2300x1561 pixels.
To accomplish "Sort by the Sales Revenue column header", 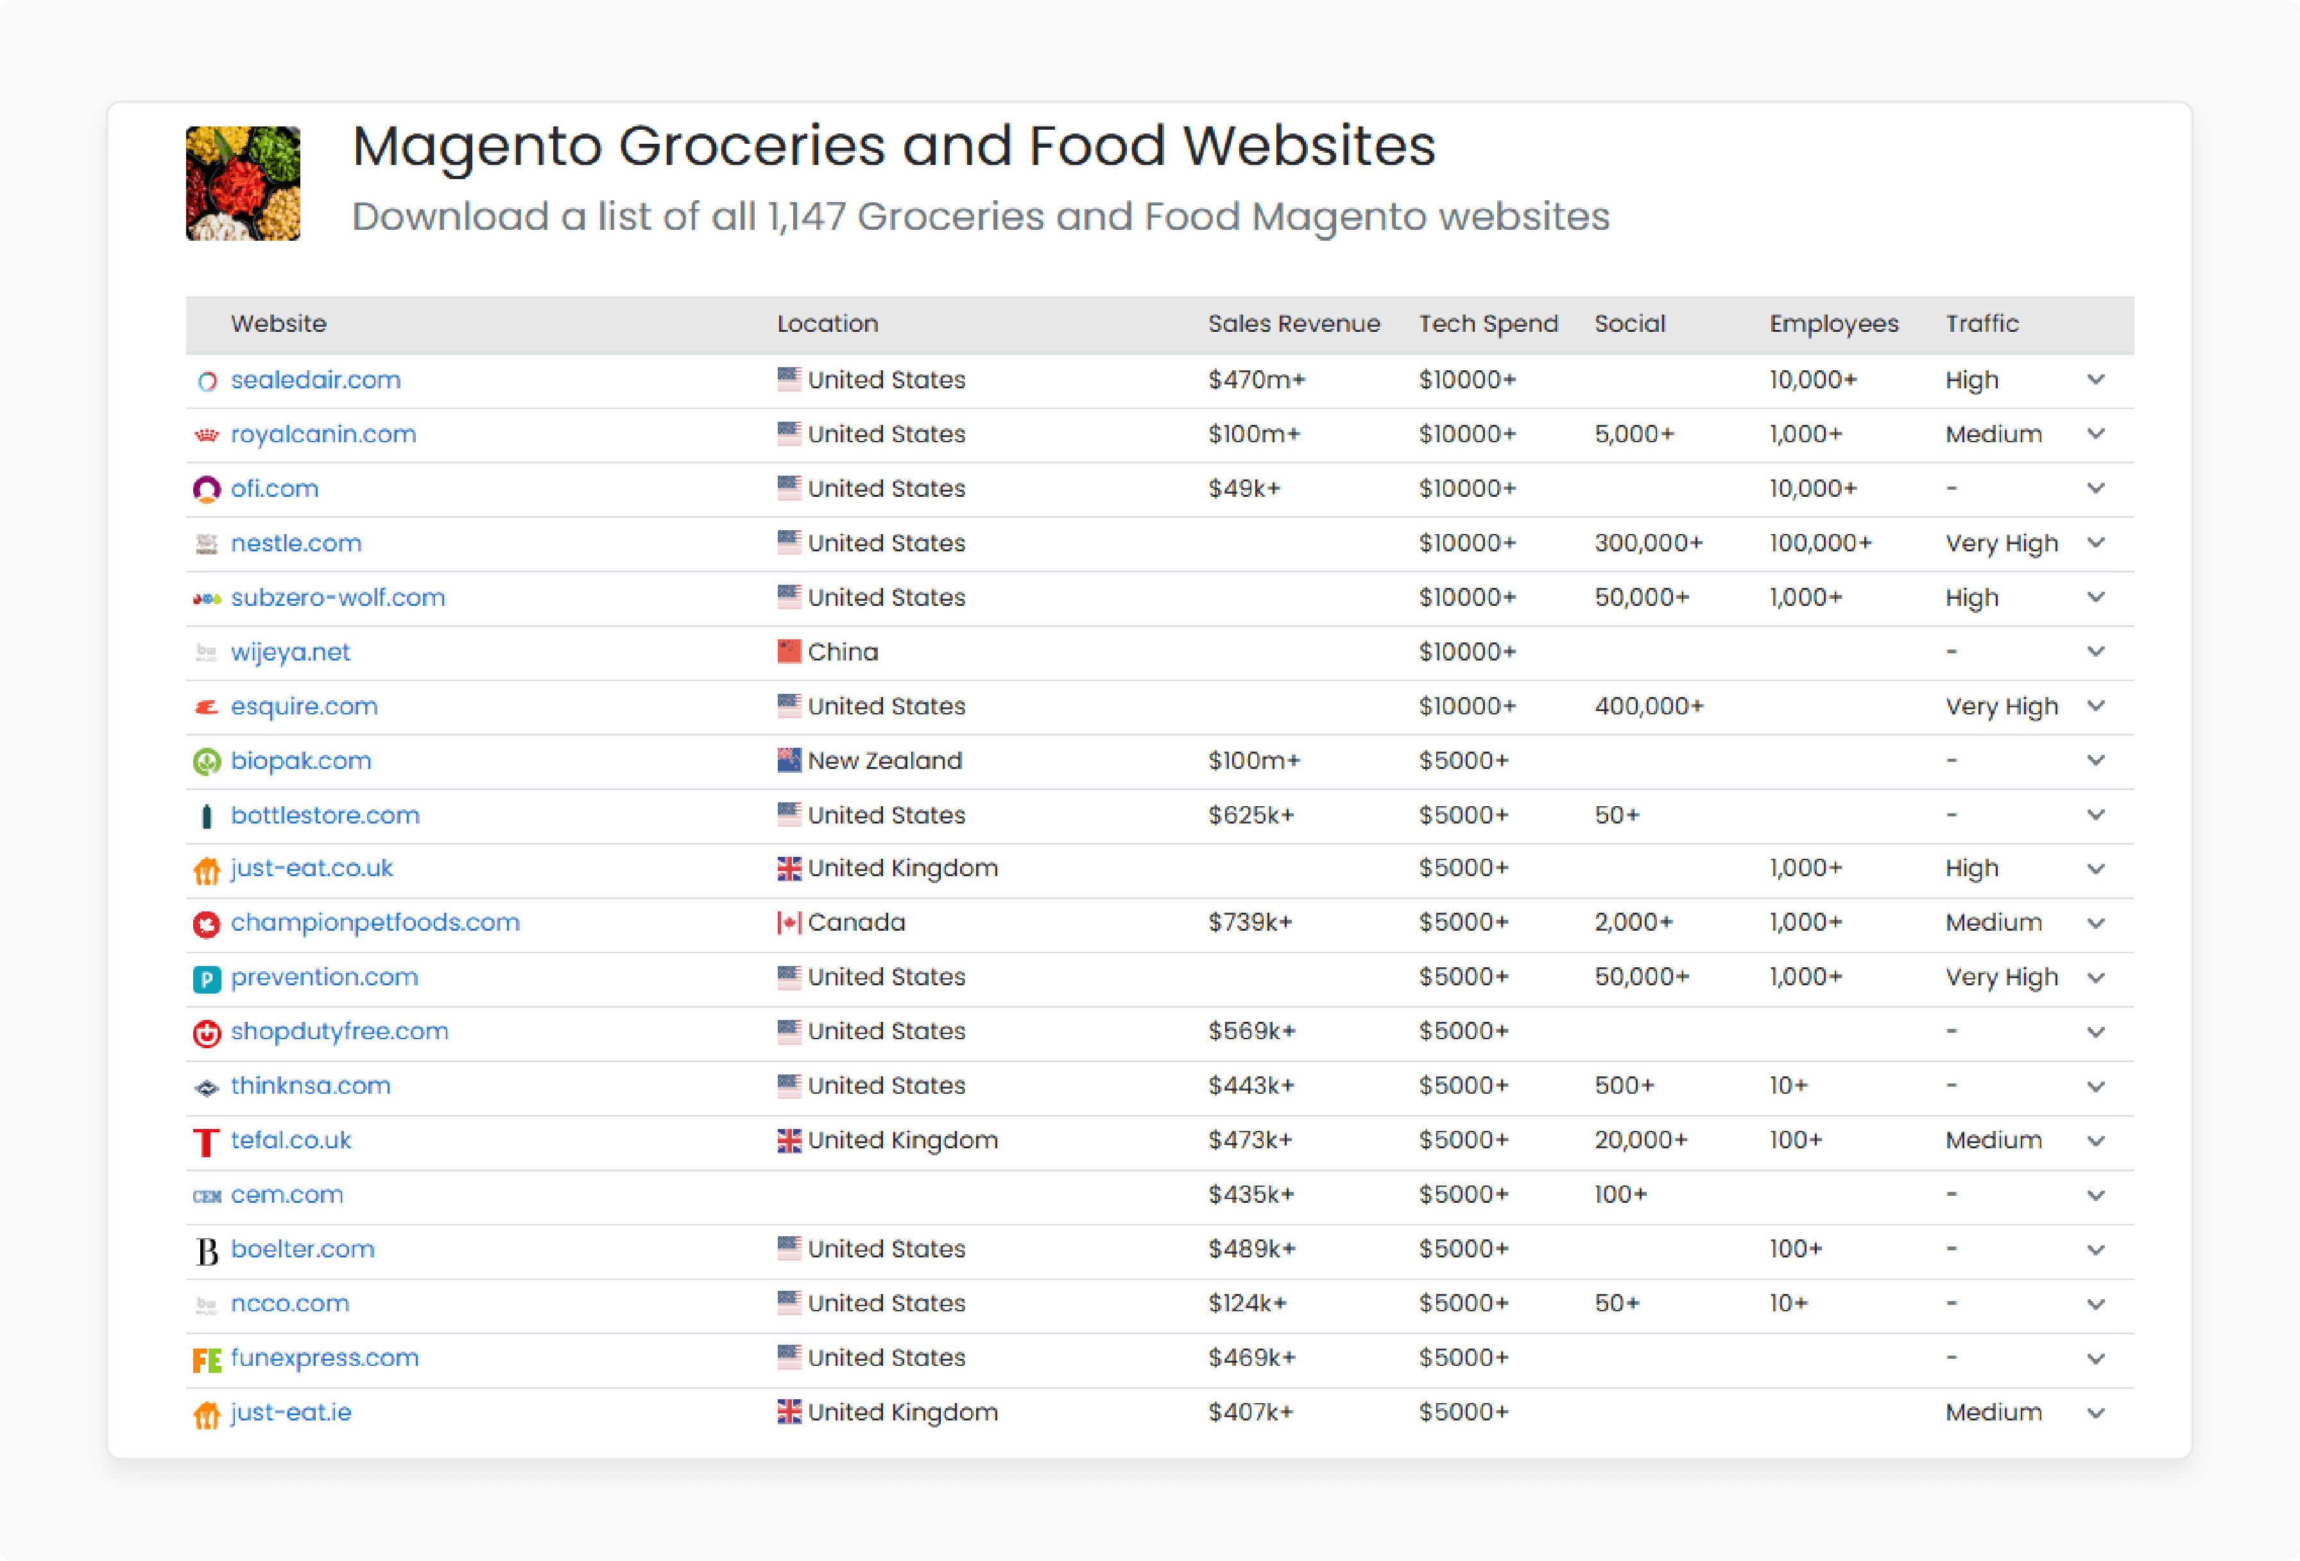I will pos(1294,323).
